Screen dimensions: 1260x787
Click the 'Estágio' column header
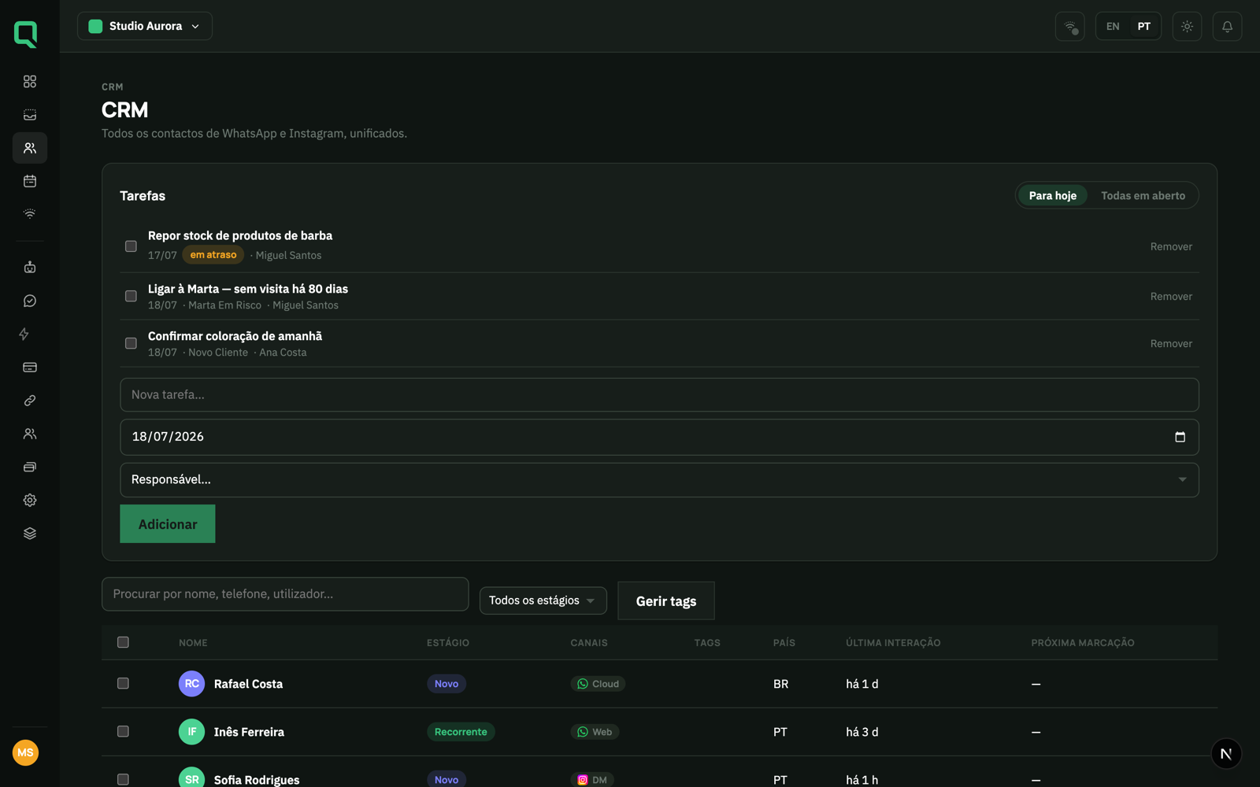click(448, 643)
